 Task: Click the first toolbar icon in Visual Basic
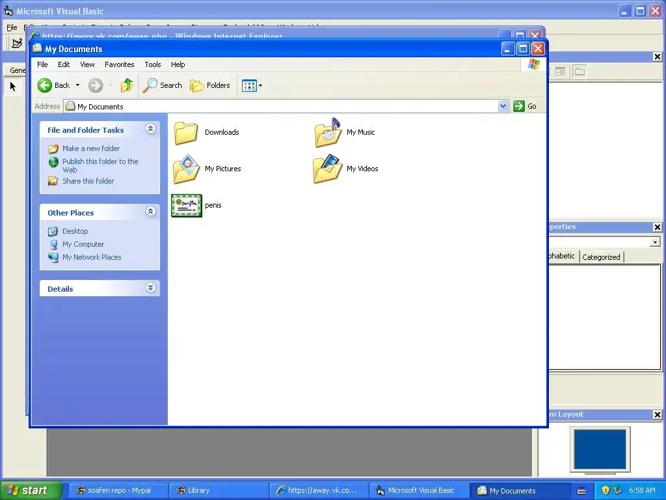tap(17, 43)
